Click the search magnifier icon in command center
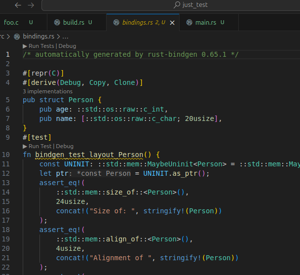 click(x=177, y=5)
